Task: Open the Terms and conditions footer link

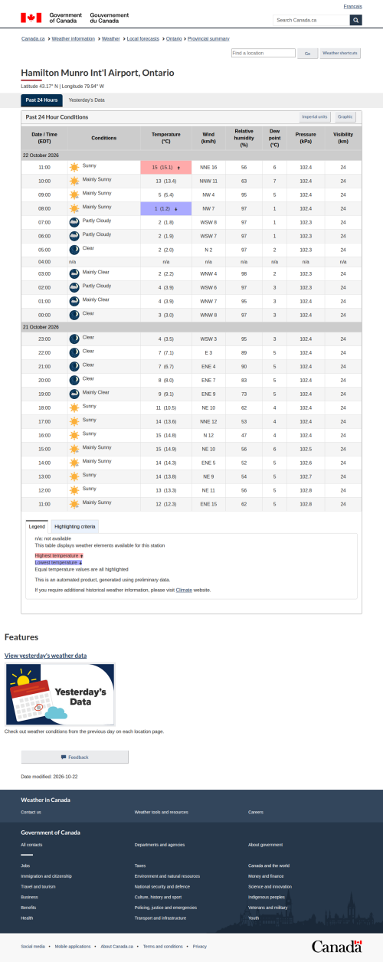Action: [165, 947]
